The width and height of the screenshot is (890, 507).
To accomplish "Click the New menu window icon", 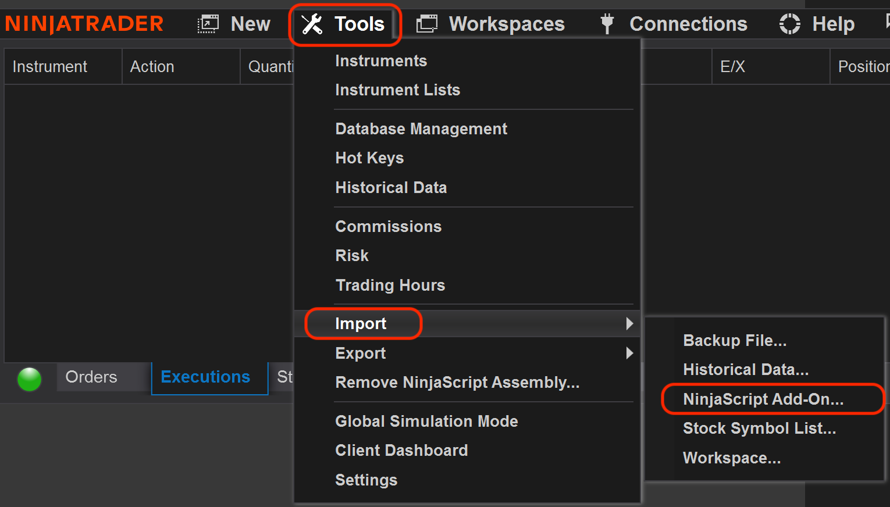I will pyautogui.click(x=208, y=24).
